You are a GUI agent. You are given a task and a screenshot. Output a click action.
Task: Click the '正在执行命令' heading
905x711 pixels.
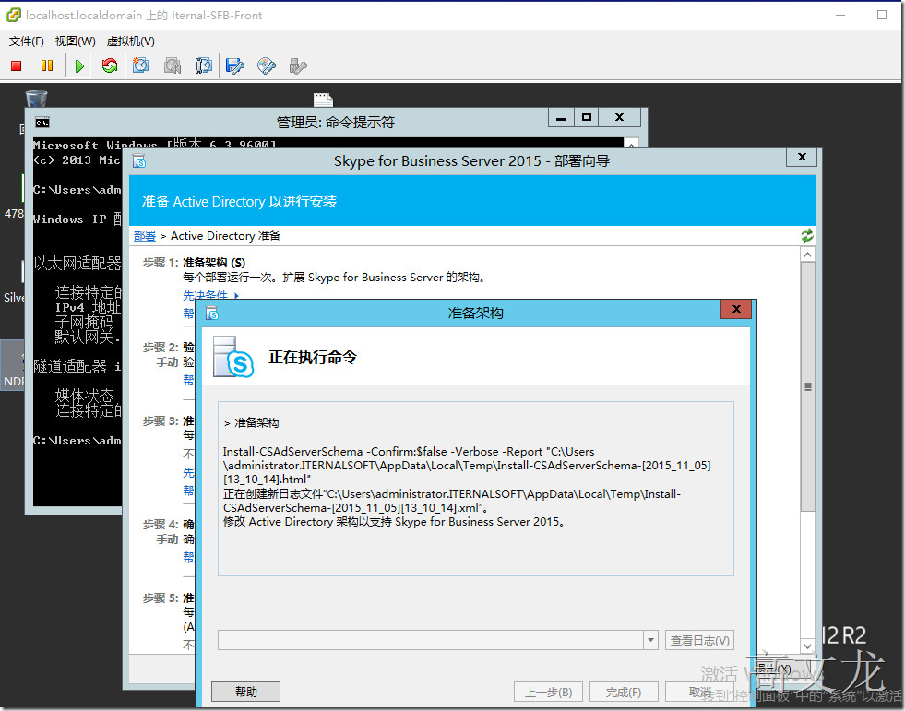[313, 357]
